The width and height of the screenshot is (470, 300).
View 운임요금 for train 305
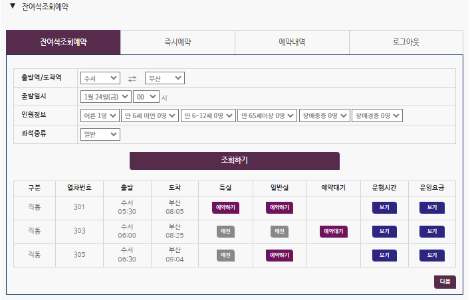432,256
